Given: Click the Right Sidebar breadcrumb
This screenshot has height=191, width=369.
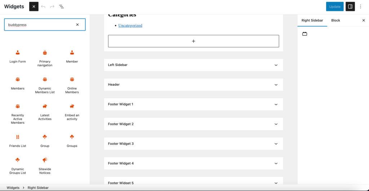Looking at the screenshot, I should tap(38, 188).
